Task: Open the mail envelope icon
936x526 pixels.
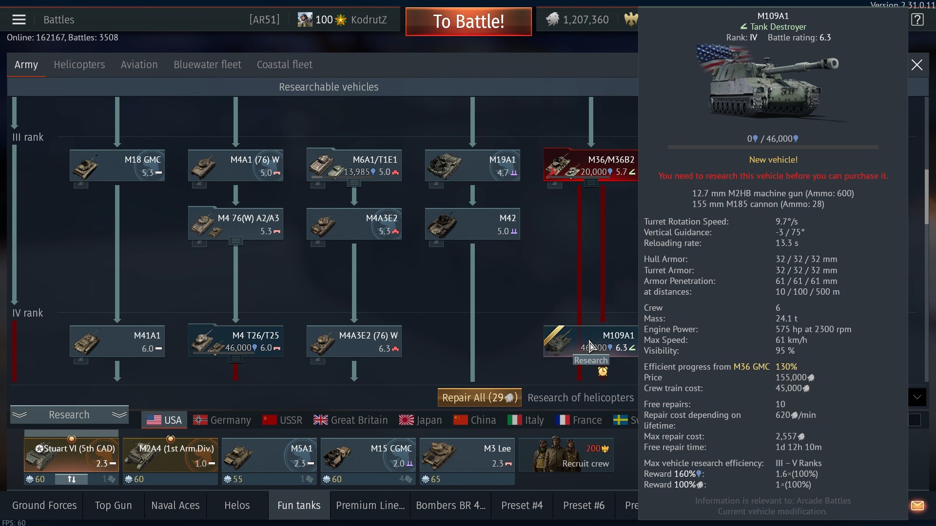Action: pos(917,506)
